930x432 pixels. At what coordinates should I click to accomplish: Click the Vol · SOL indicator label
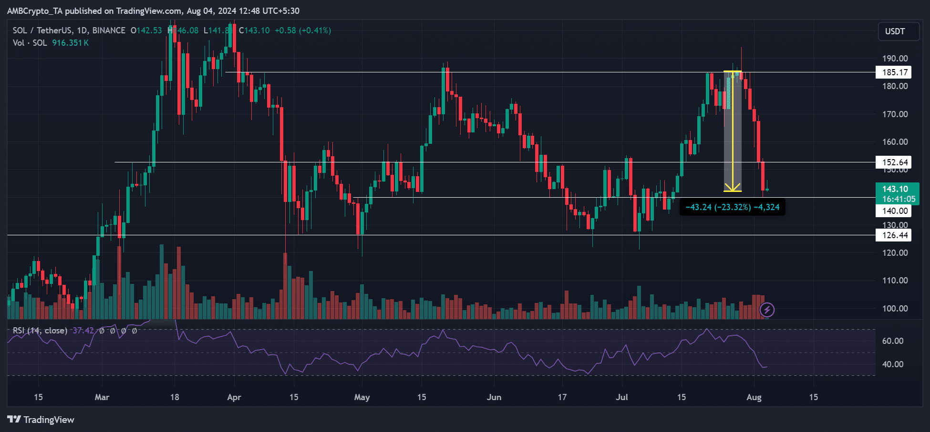30,43
